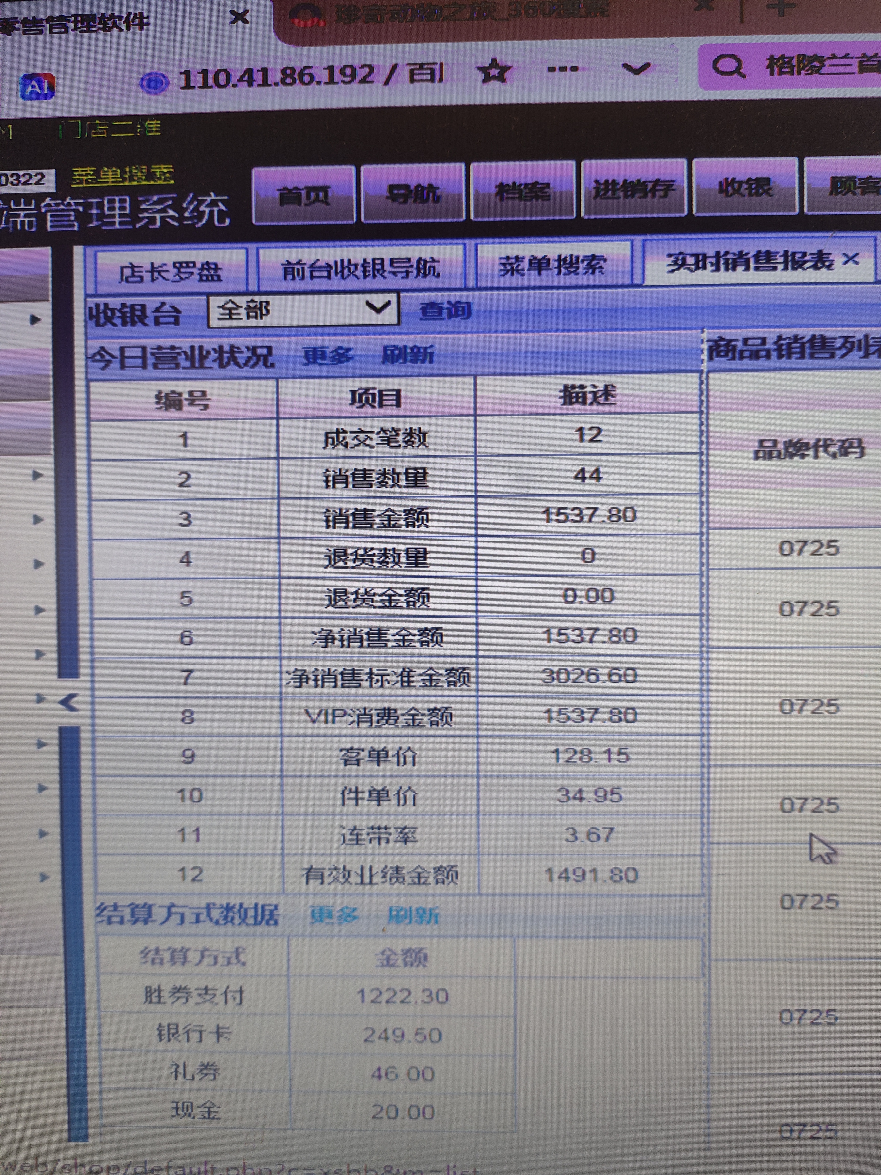Click 更多 beside 结算方式数据
This screenshot has width=881, height=1175.
click(334, 915)
